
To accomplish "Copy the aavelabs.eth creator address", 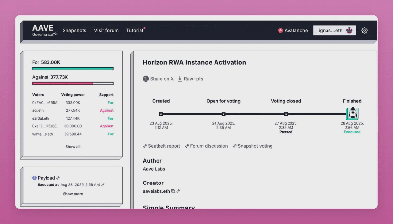I will [173, 191].
